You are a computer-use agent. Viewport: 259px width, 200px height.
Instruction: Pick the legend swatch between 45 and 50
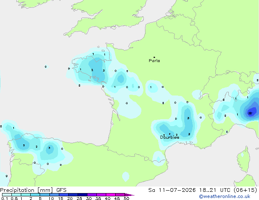(120, 195)
